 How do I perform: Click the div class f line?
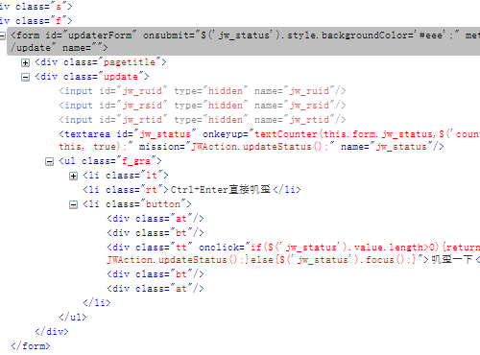click(36, 21)
